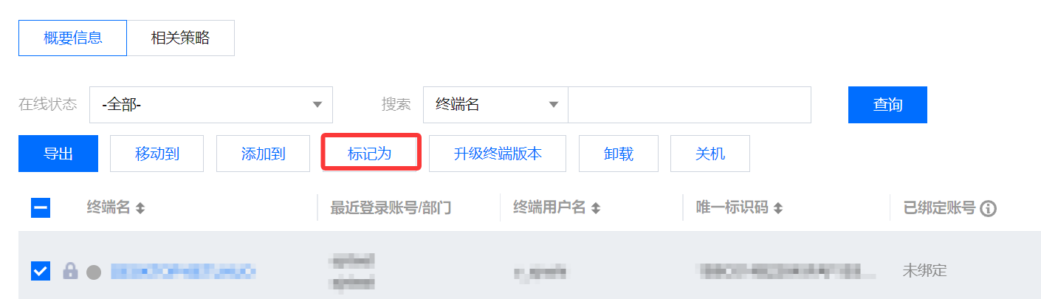Click the 升级终端版本 button
This screenshot has width=1041, height=299.
(x=498, y=154)
